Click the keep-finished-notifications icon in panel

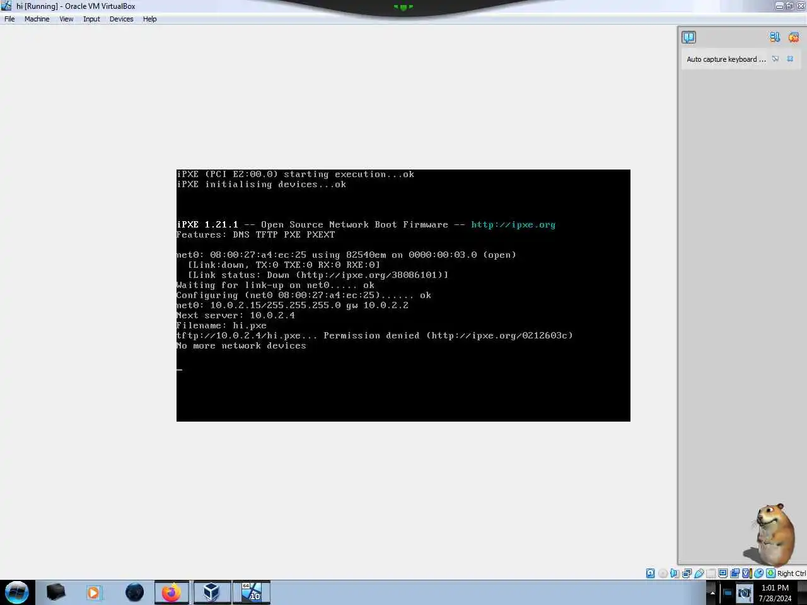click(775, 37)
